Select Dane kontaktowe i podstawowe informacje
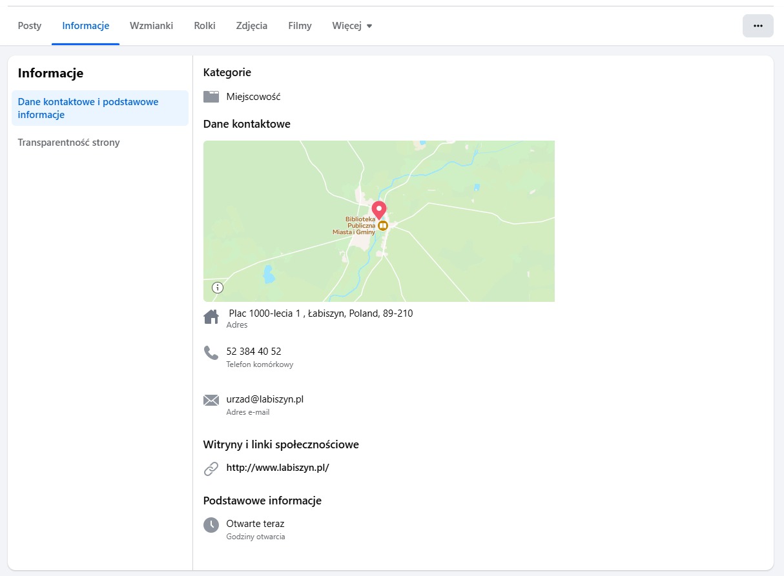This screenshot has height=576, width=784. click(88, 108)
